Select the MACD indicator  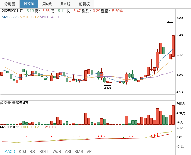coord(10,152)
